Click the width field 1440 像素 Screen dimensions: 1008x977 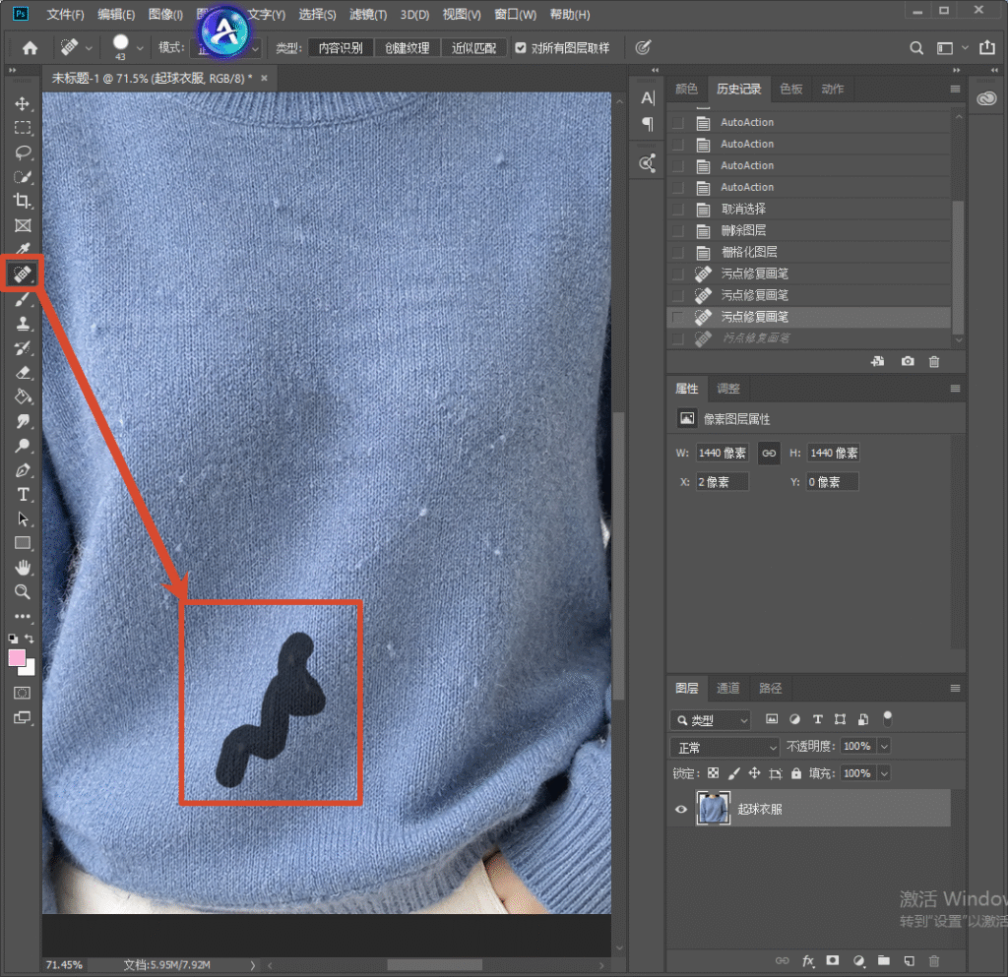pos(722,453)
